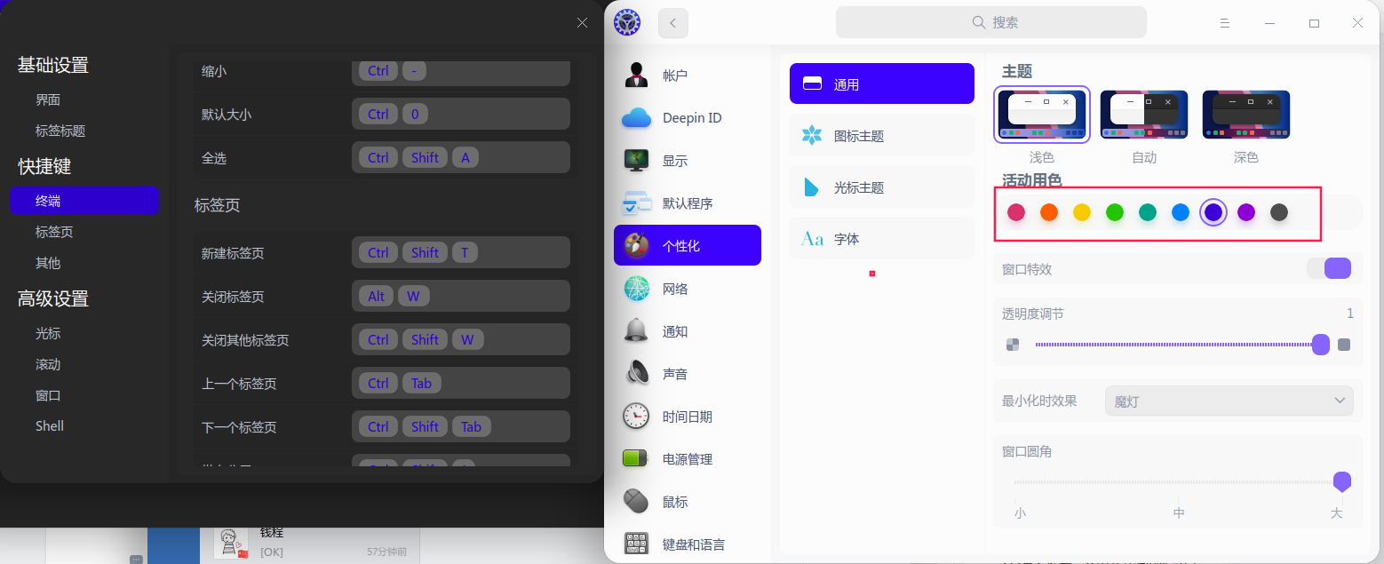Pick the teal accent color
1384x564 pixels.
coord(1148,212)
